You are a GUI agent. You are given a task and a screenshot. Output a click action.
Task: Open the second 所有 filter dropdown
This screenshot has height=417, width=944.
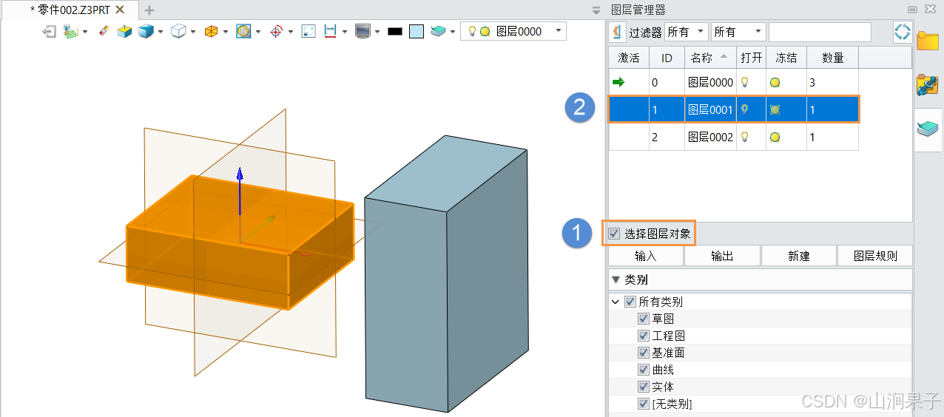[738, 32]
